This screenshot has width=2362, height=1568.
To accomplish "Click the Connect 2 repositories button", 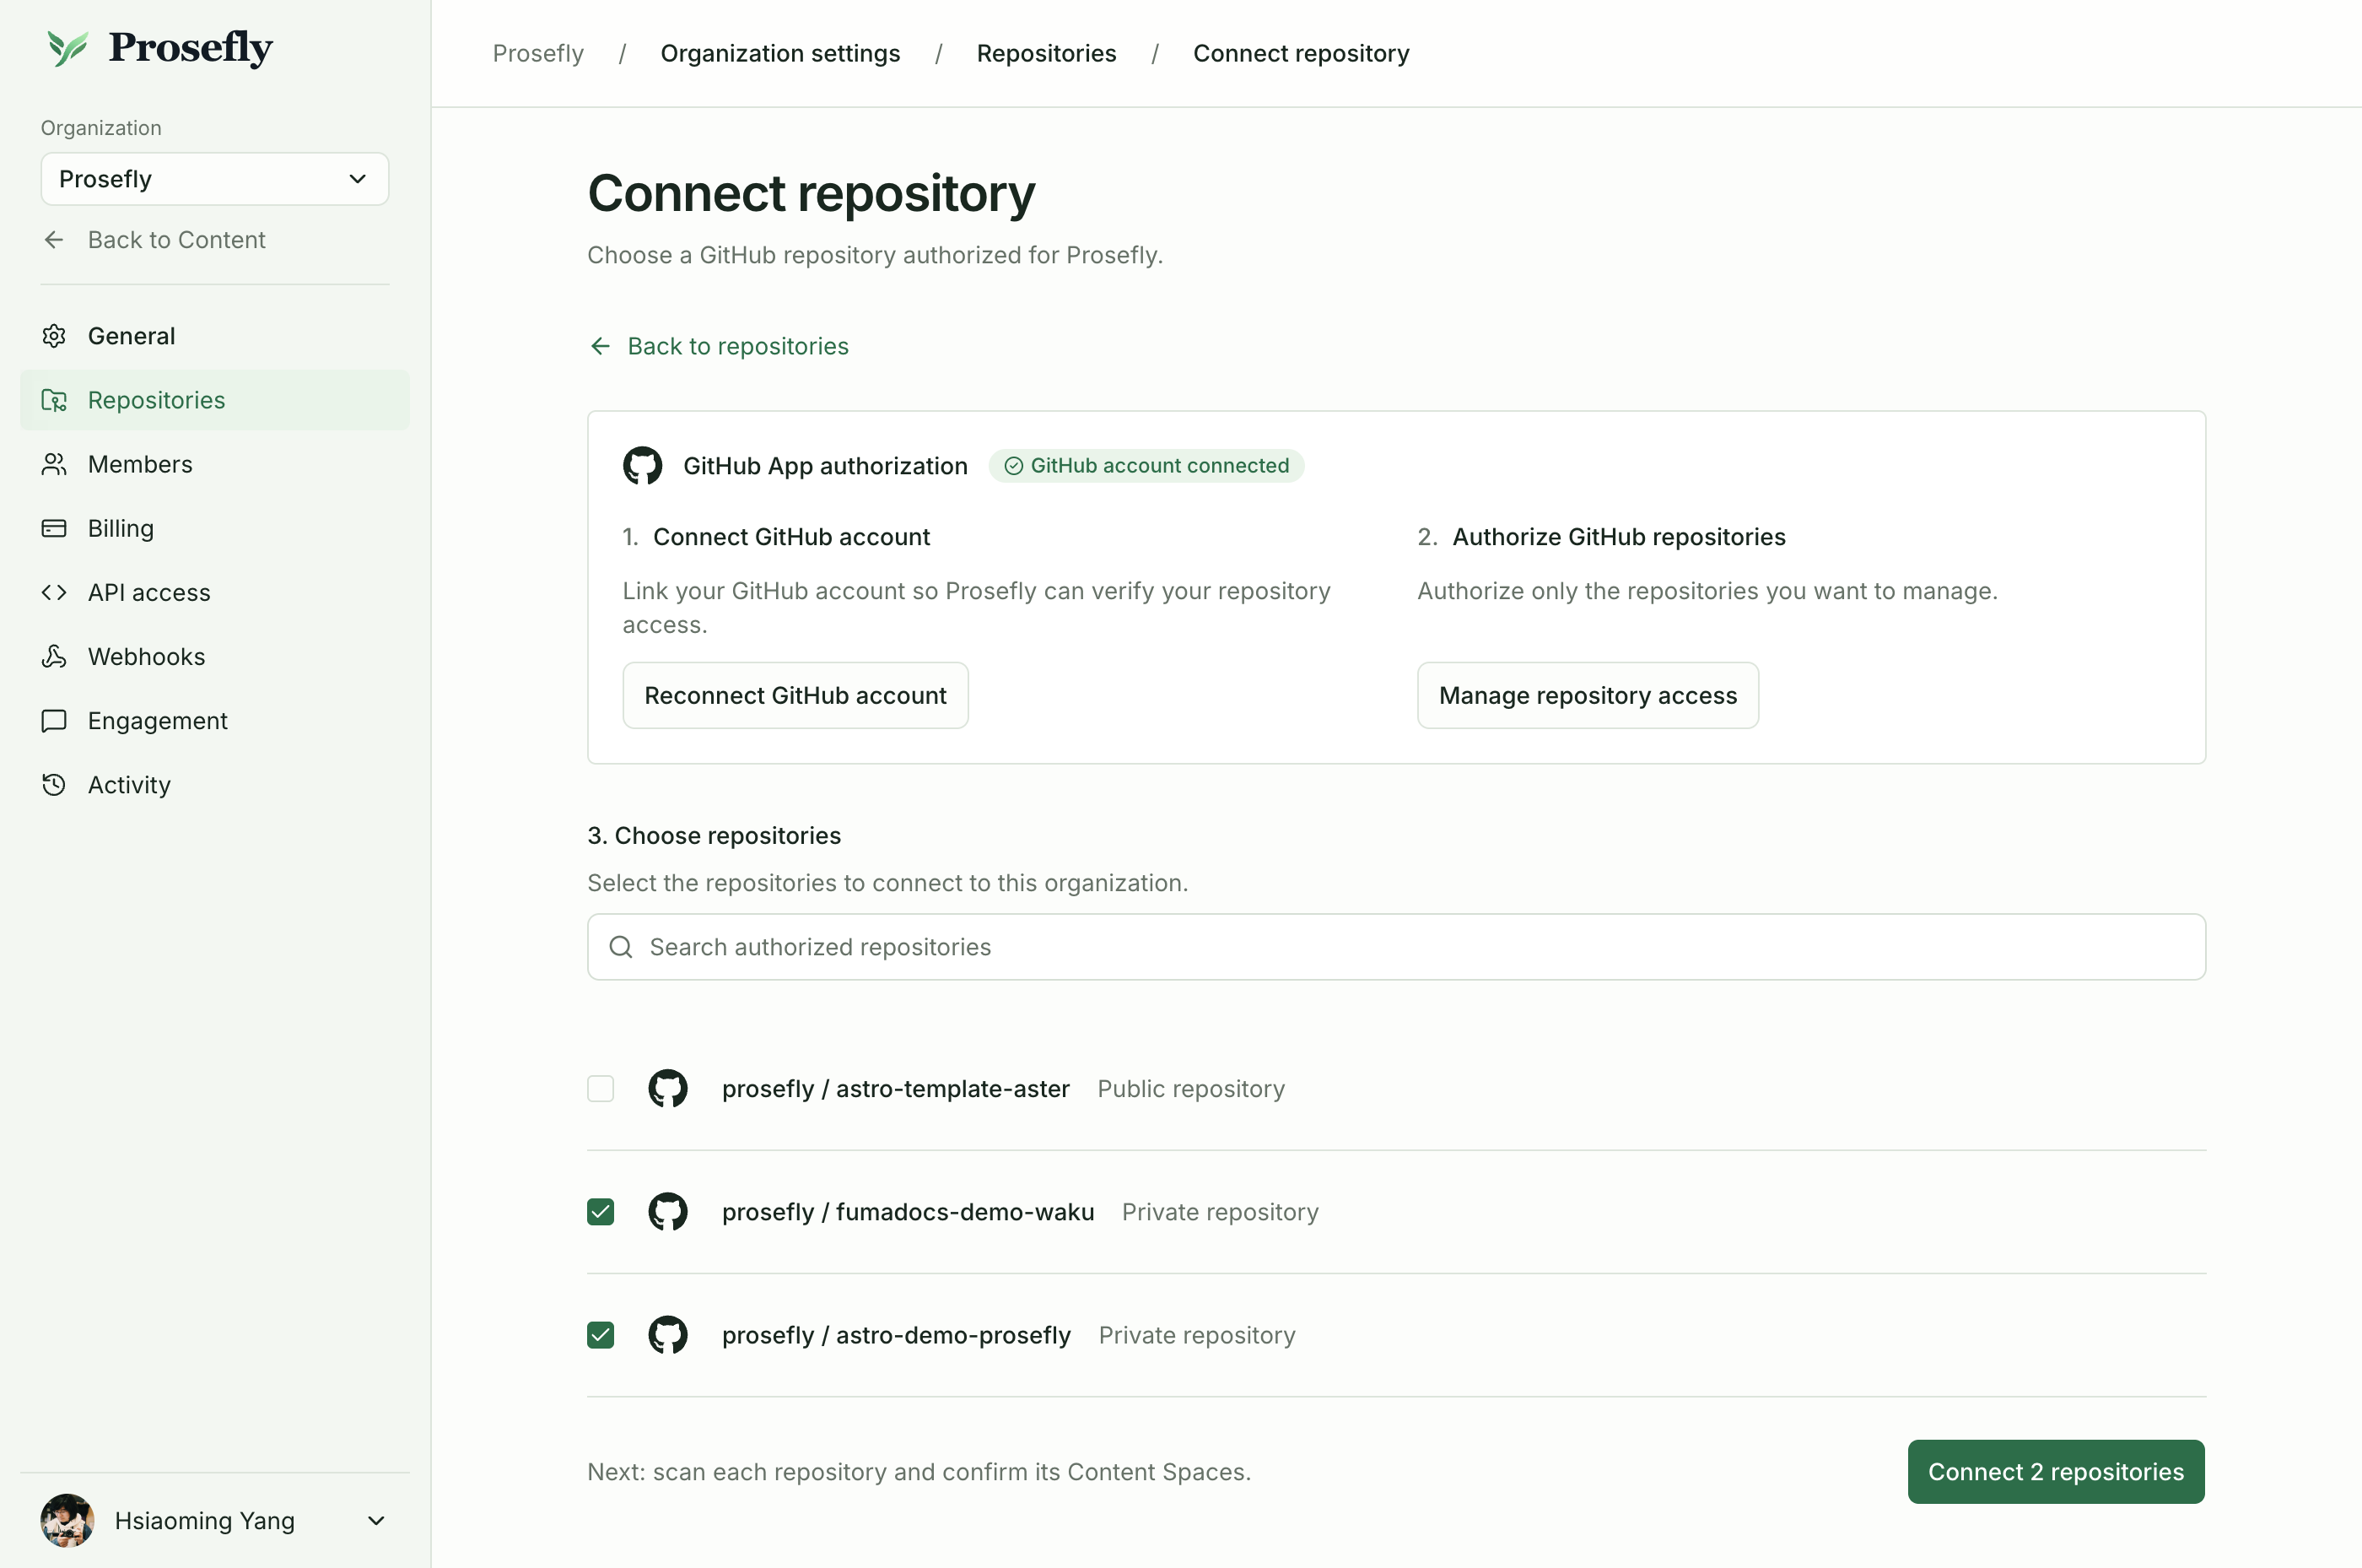I will click(x=2055, y=1471).
